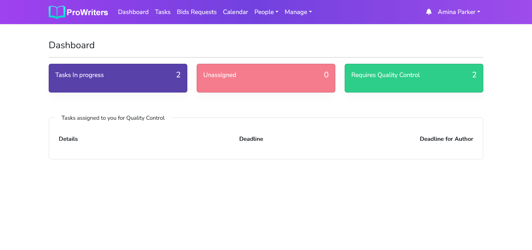Click the Details column header
Screen dimensions: 532x250
[68, 139]
